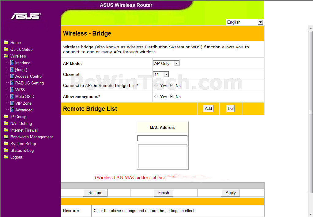The width and height of the screenshot is (313, 217).
Task: Click the Multi-SSID page icon
Action: pos(12,96)
